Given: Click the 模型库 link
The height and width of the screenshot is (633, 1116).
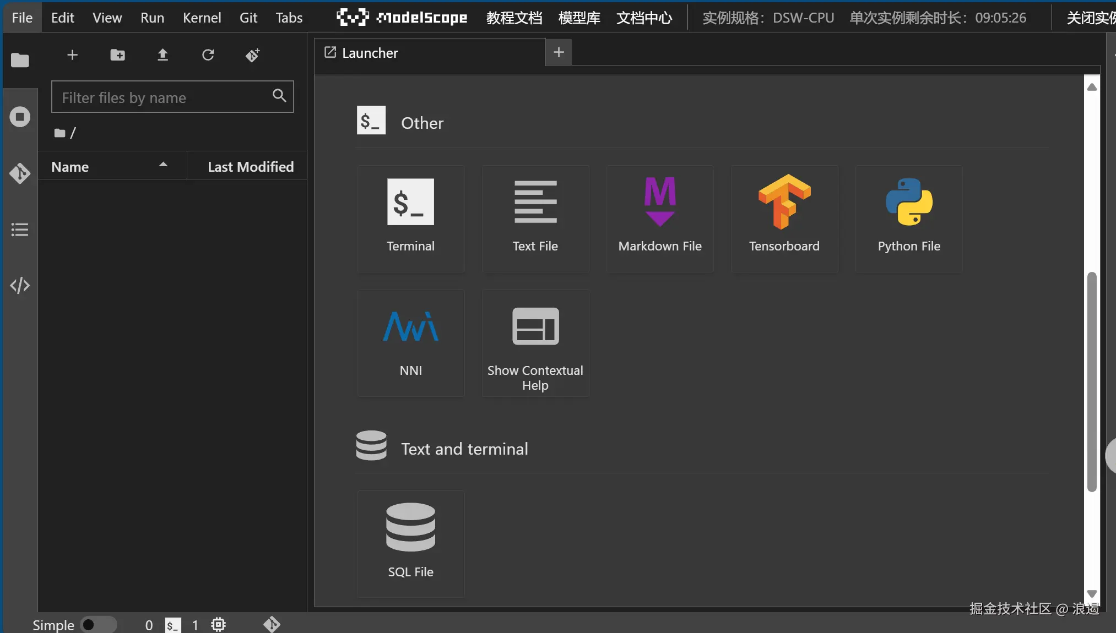Looking at the screenshot, I should pyautogui.click(x=579, y=18).
